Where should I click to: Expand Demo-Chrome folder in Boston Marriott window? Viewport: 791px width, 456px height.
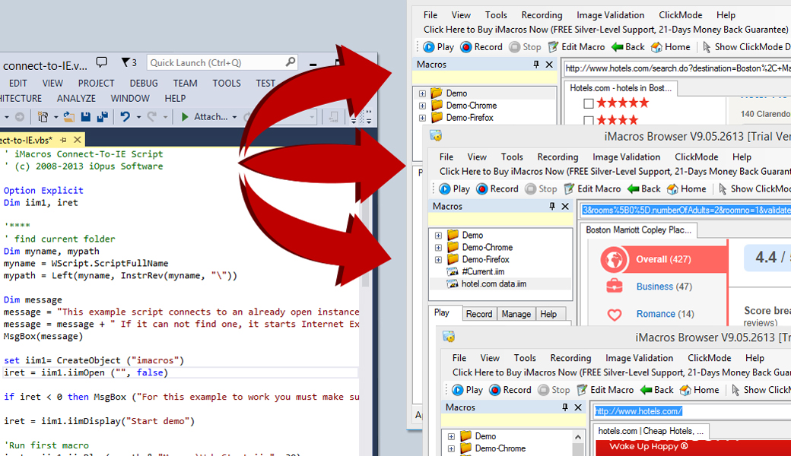(438, 248)
